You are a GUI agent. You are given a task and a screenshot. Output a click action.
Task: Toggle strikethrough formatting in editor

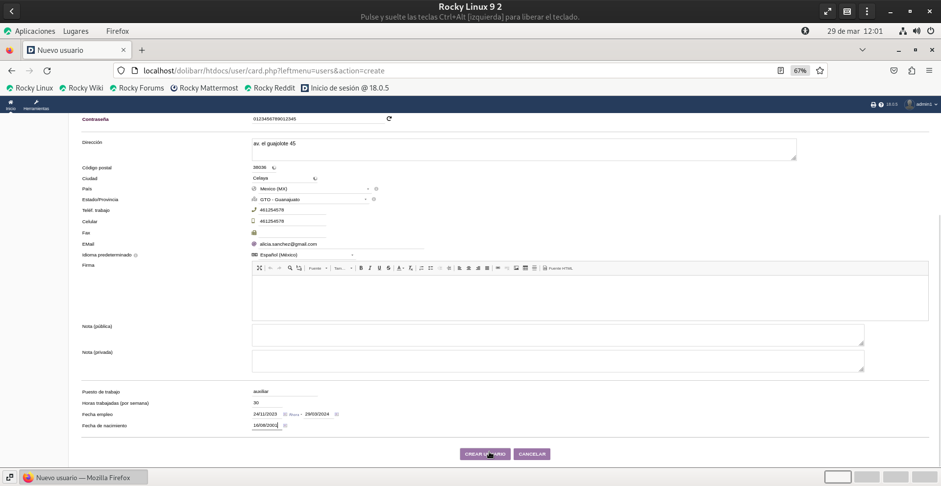389,268
